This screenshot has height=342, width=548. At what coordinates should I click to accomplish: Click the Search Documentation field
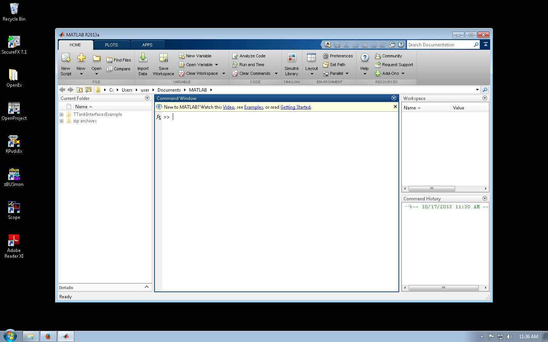(440, 45)
